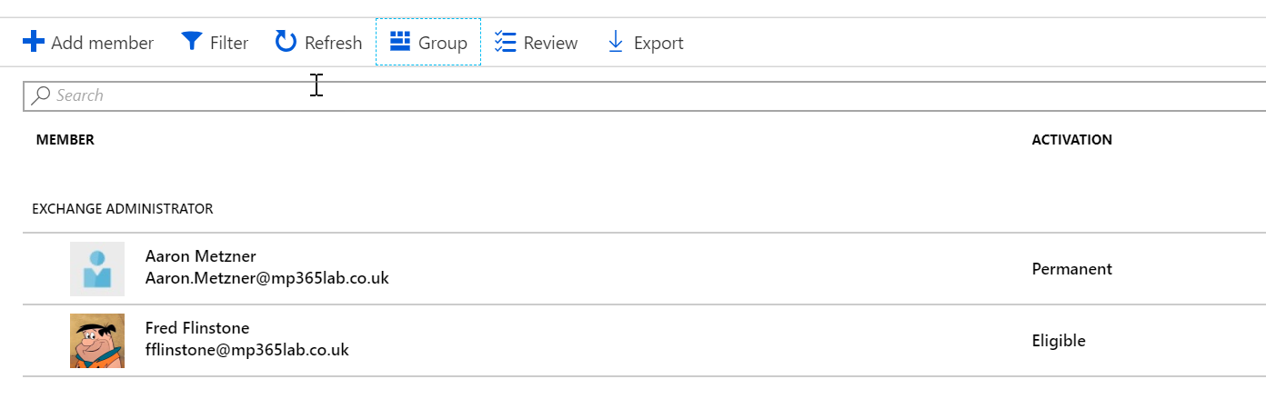The image size is (1266, 409).
Task: Click the funnel Filter icon
Action: [191, 42]
